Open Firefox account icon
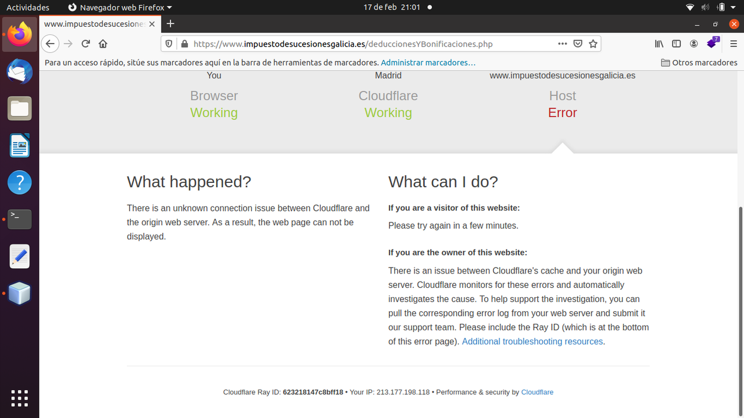 coord(694,44)
